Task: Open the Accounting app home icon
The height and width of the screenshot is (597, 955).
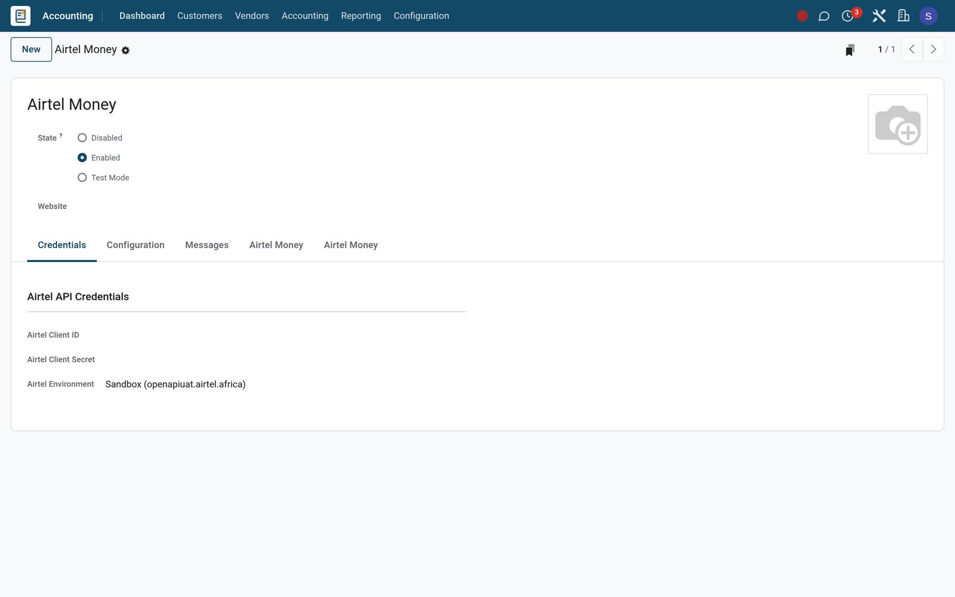Action: pyautogui.click(x=21, y=16)
